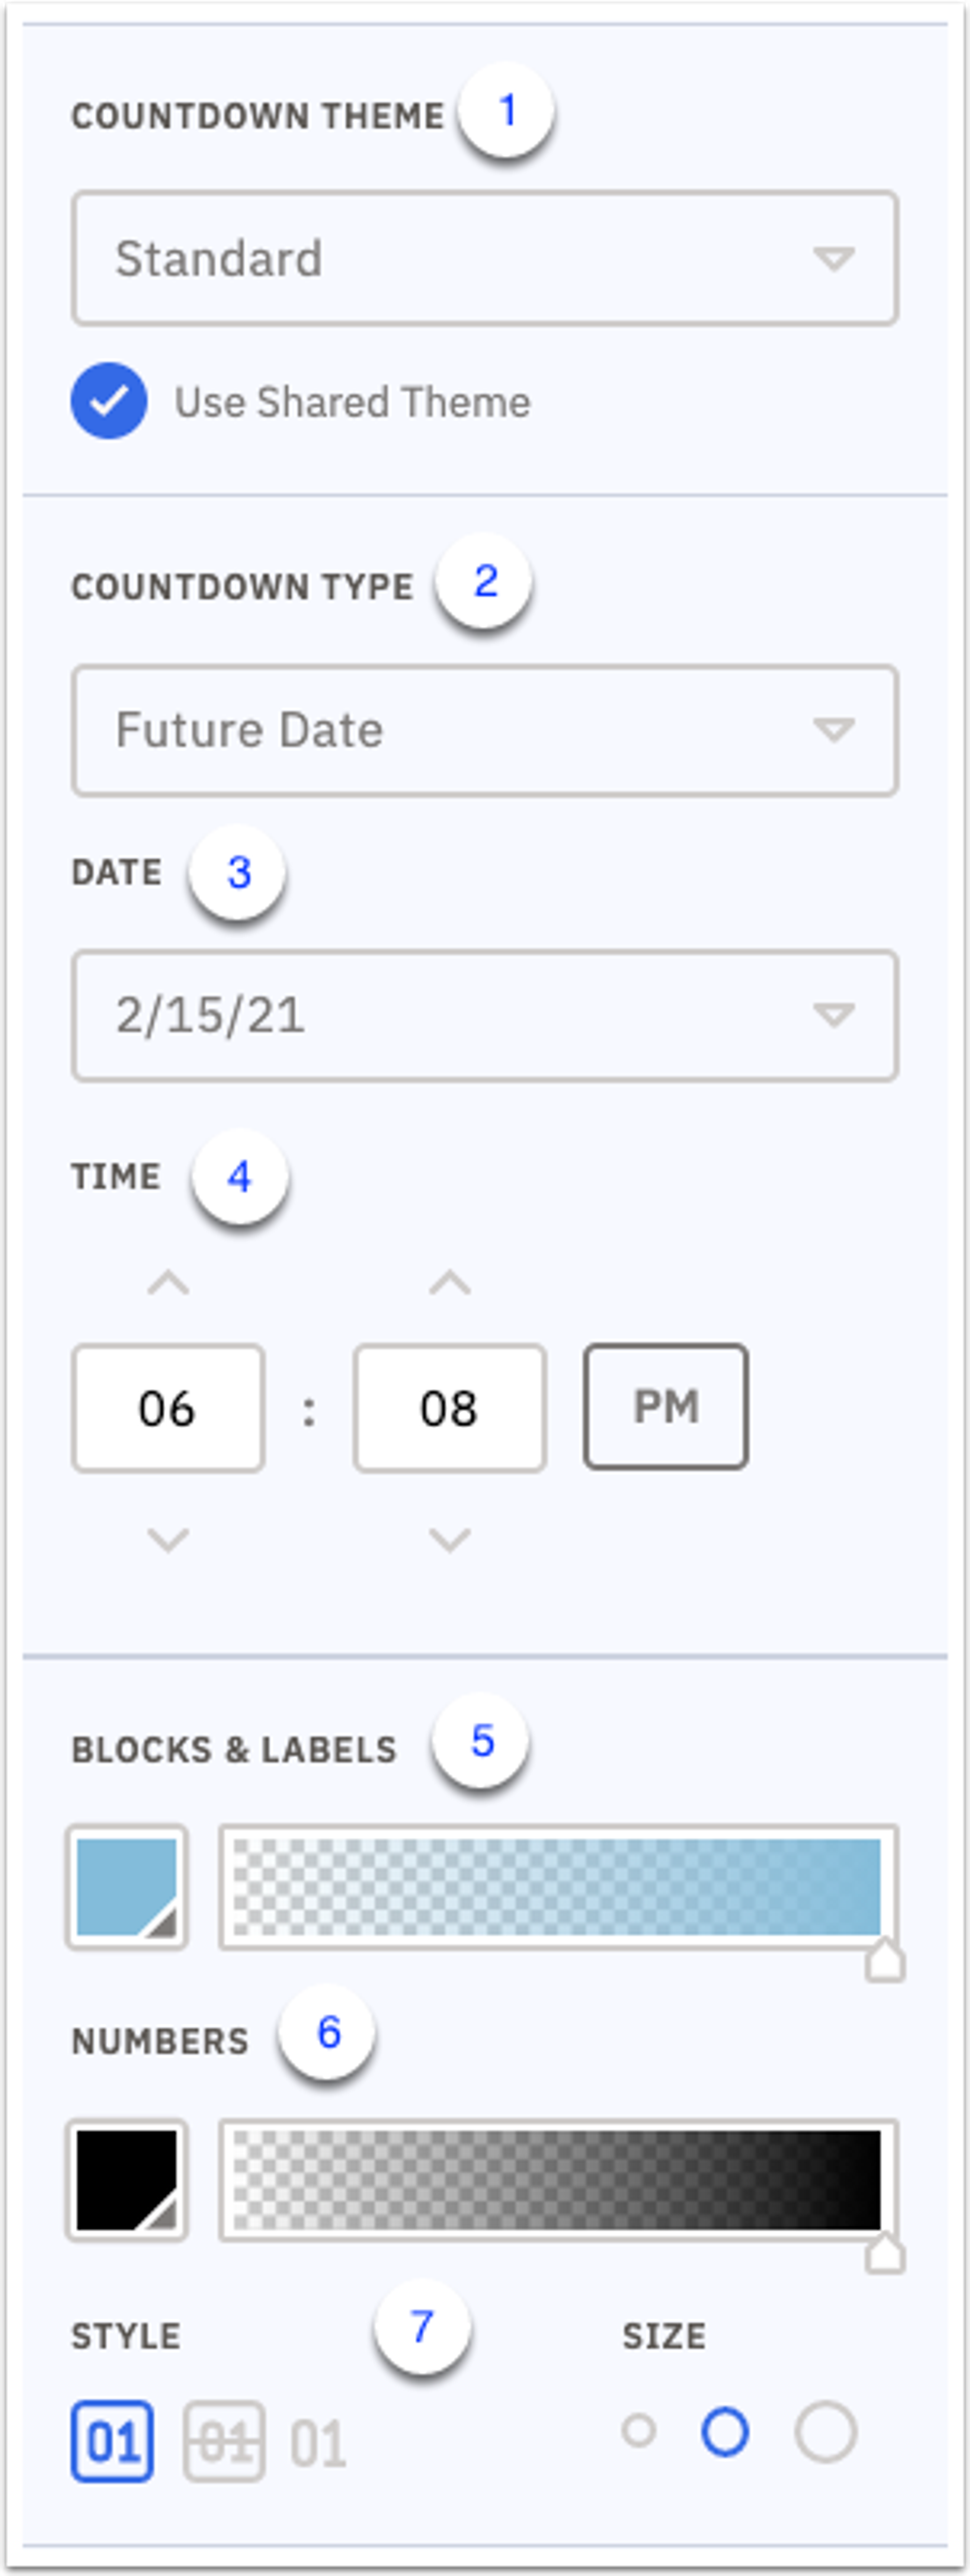
Task: Toggle the Use Shared Theme checkbox
Action: pyautogui.click(x=109, y=401)
